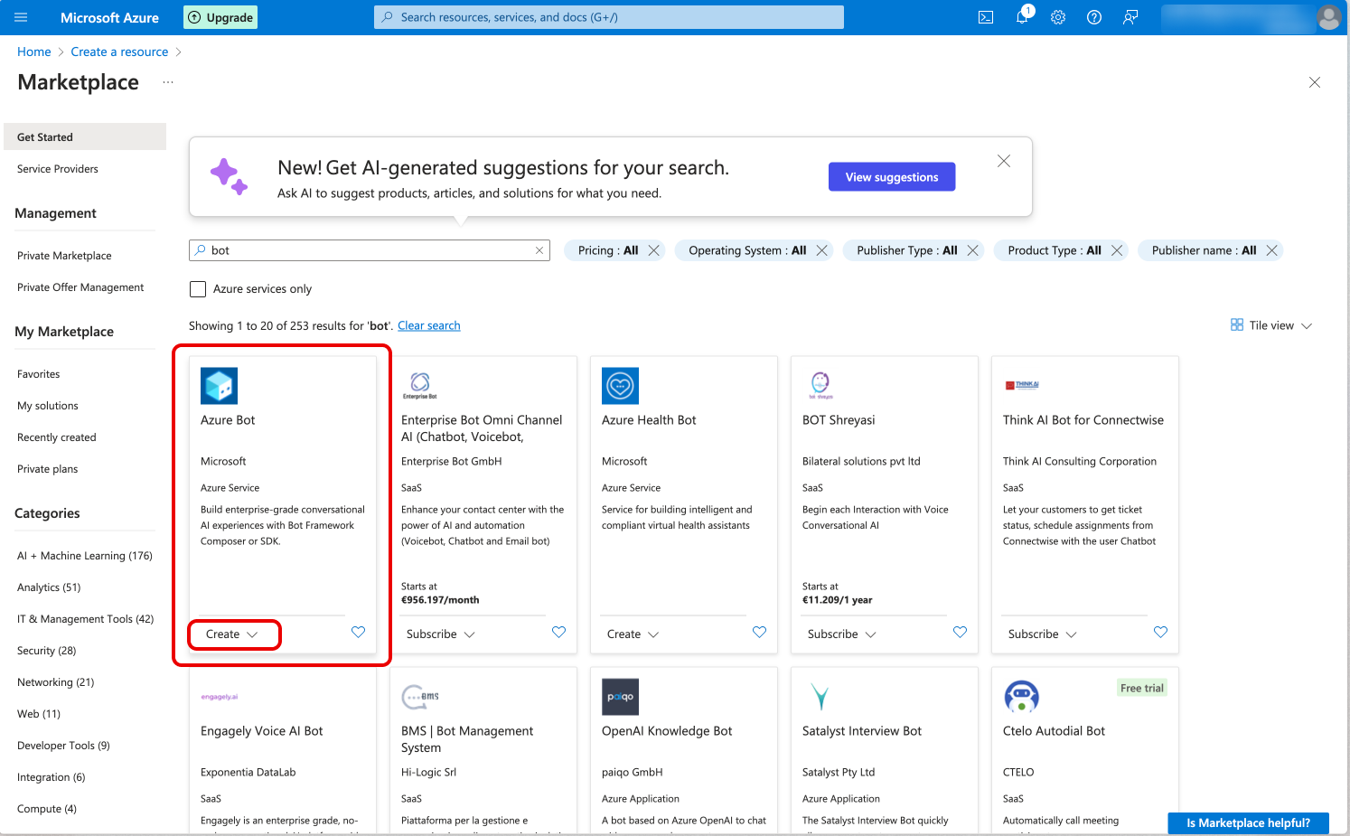Remove the Pricing filter

coord(654,250)
